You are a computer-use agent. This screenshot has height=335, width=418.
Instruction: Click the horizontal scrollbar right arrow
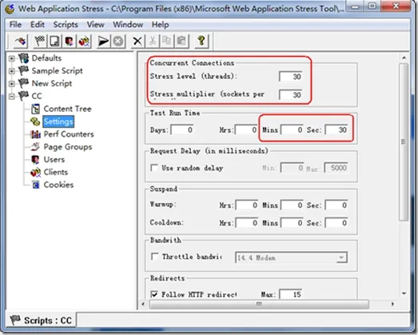(392, 304)
